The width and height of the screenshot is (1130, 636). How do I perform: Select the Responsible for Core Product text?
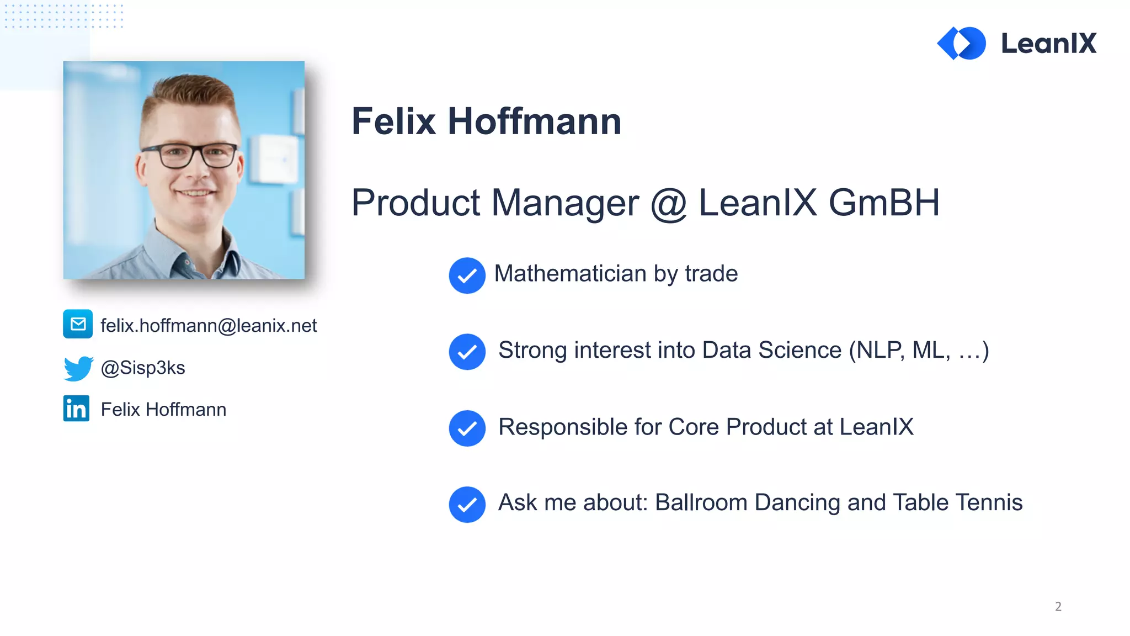click(x=706, y=427)
